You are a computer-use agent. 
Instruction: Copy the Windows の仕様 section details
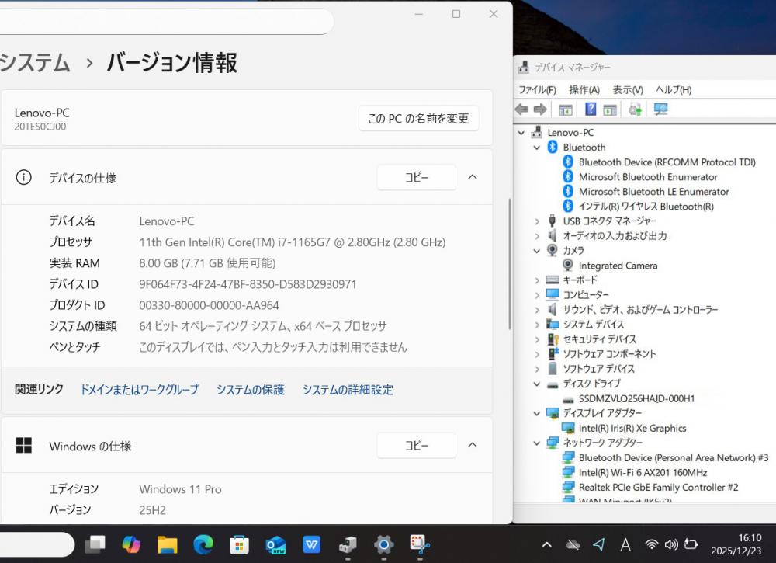coord(416,446)
